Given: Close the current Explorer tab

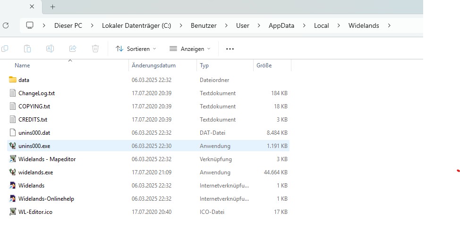Looking at the screenshot, I should [x=32, y=7].
